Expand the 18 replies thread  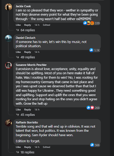coord(25,152)
